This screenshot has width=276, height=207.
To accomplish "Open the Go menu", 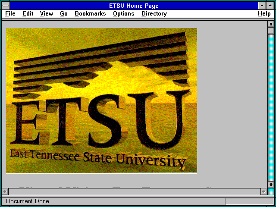I will (x=64, y=13).
